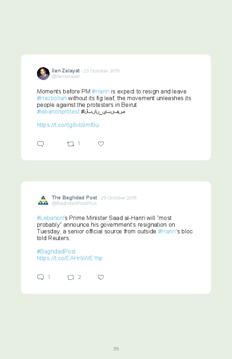232x359 pixels.
Task: Open the #Lebanon hashtag
Action: [x=50, y=218]
